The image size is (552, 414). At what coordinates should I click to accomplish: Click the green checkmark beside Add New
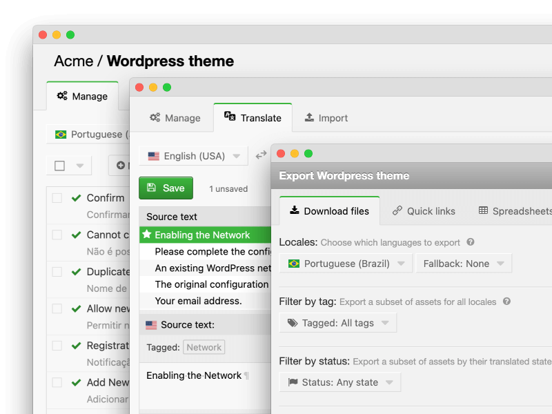click(x=77, y=382)
